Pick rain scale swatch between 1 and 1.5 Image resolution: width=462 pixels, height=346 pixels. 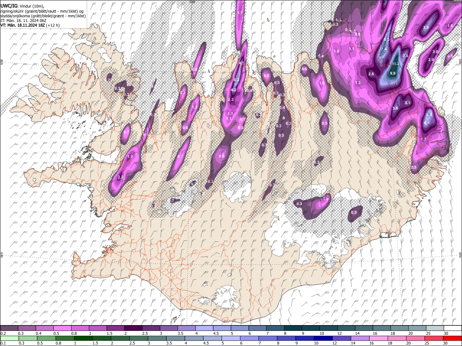pos(83,338)
